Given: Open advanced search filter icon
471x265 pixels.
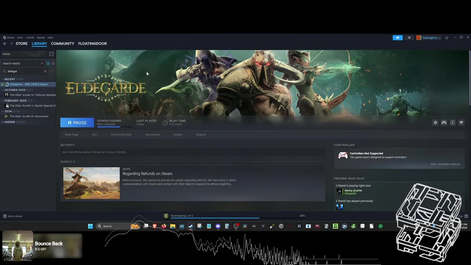Looking at the screenshot, I should (x=51, y=71).
